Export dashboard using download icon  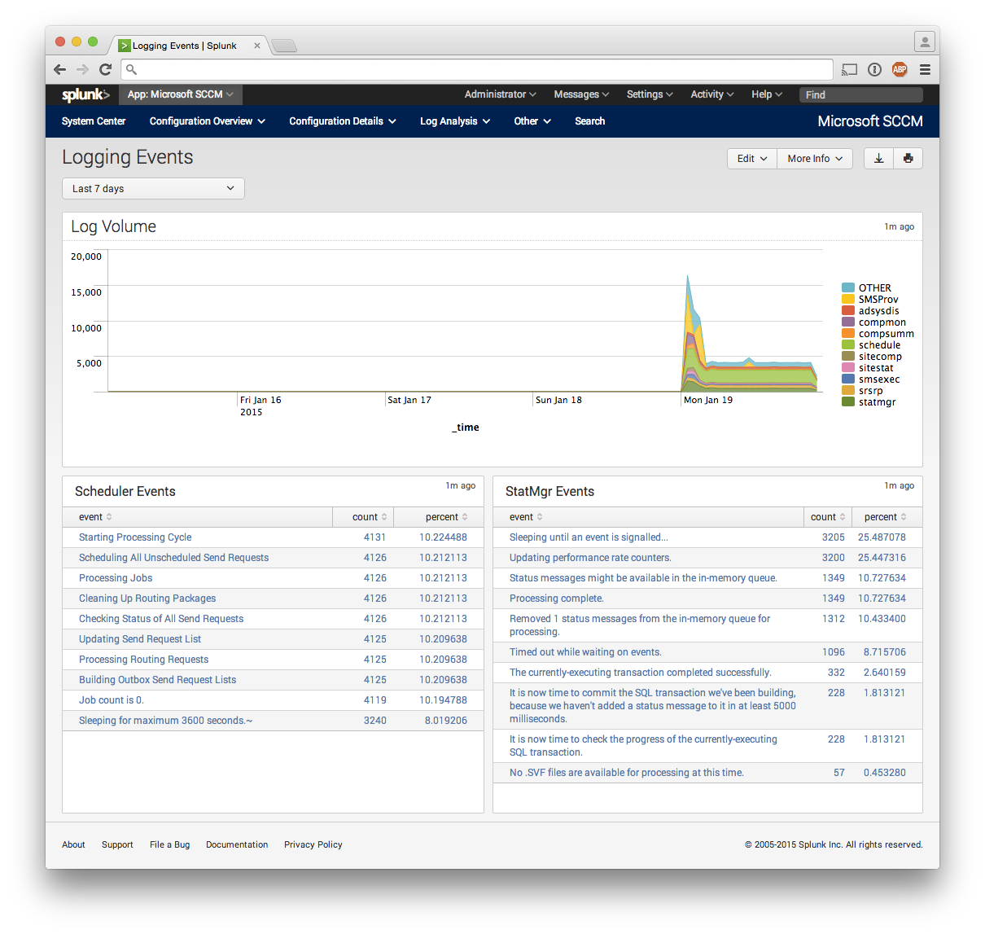tap(878, 158)
